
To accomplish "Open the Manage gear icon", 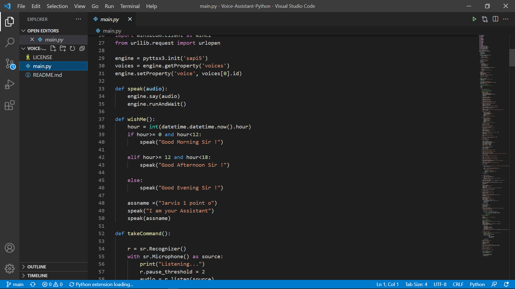I will (10, 268).
